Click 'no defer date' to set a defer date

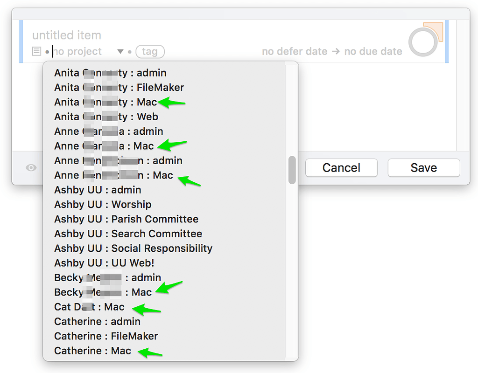[x=295, y=51]
